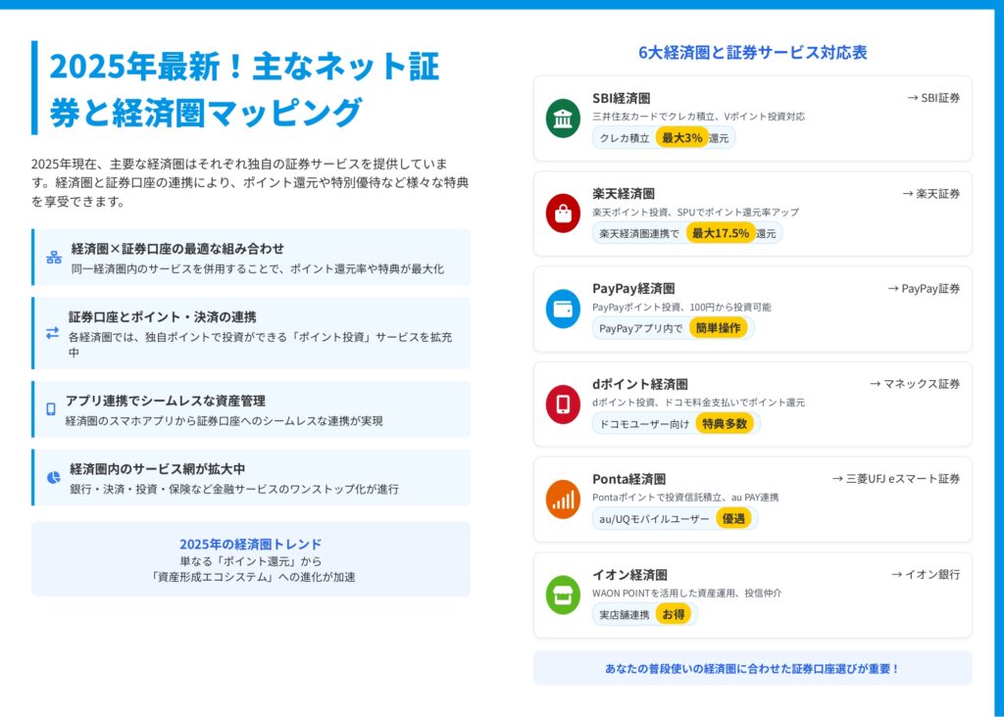Click the 簡単操作 badge in PayPay card
Screen dimensions: 1004x717
point(718,328)
